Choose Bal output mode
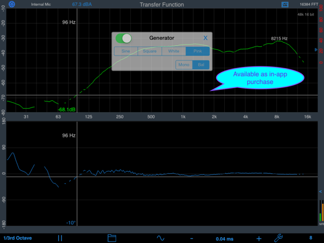This screenshot has width=324, height=243. (x=201, y=65)
